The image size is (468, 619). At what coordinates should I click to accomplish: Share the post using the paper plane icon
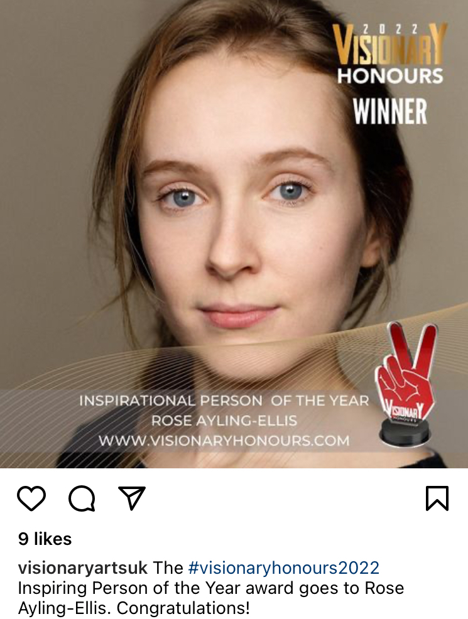tap(132, 498)
